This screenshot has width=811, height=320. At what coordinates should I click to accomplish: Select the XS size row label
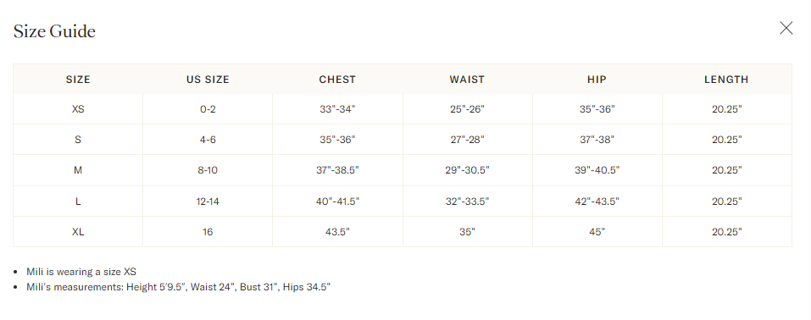[78, 109]
